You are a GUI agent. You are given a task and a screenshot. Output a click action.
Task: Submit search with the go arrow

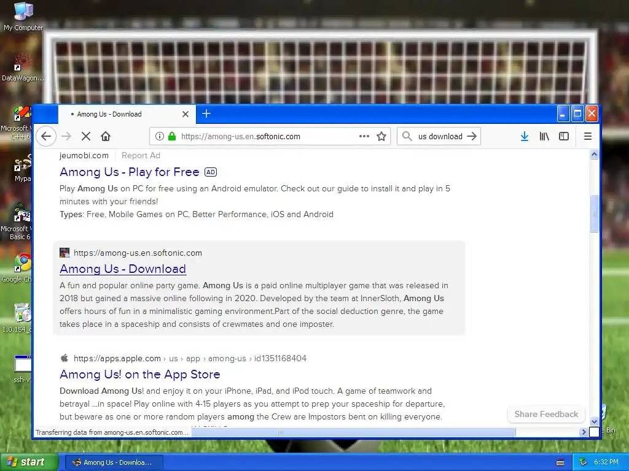[472, 136]
